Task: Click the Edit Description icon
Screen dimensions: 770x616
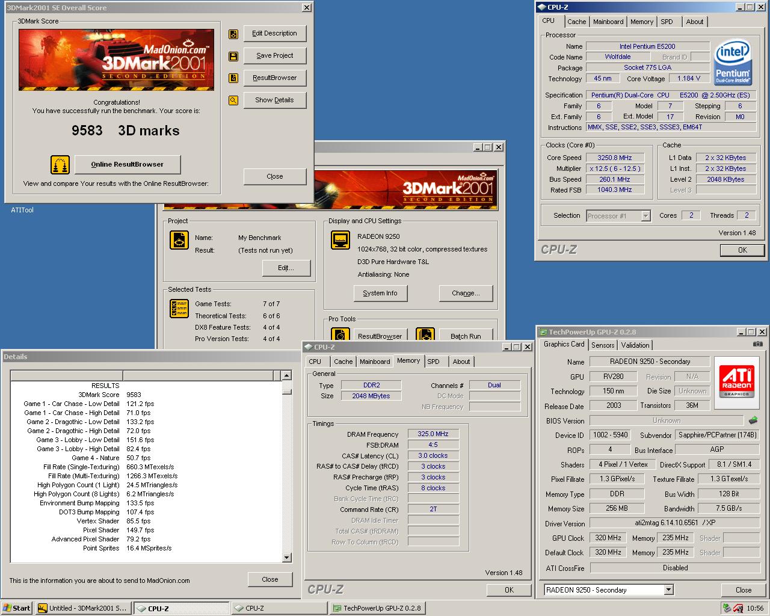Action: pyautogui.click(x=233, y=34)
